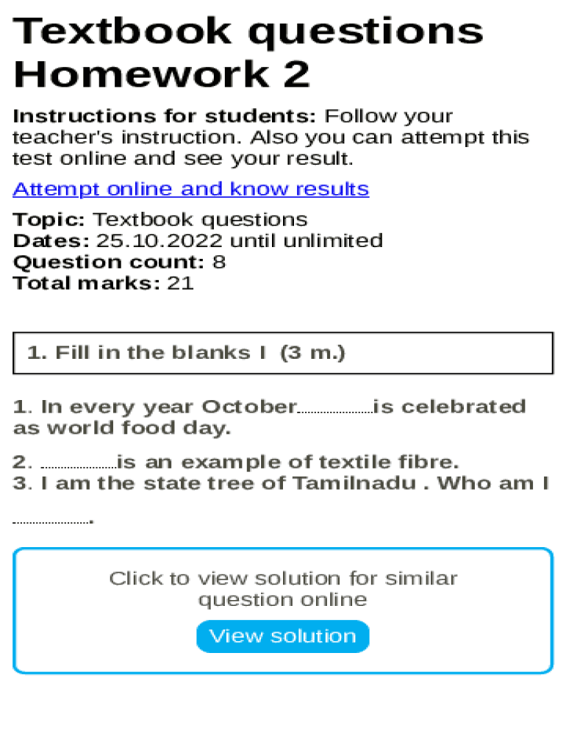Open the 'Attempt online and know results' link
This screenshot has width=566, height=753.
(x=190, y=190)
